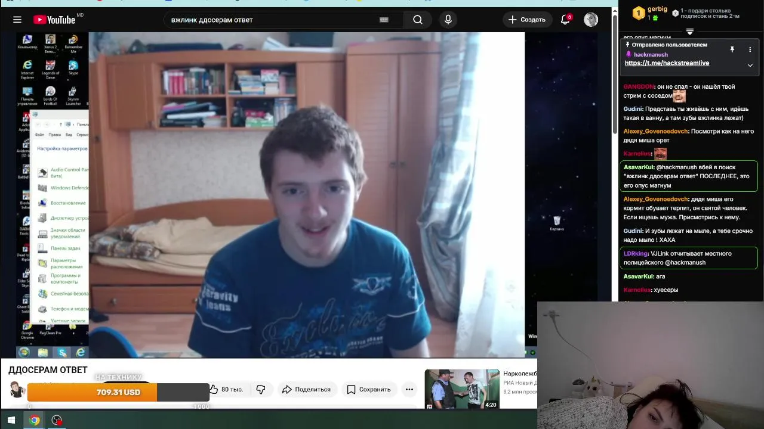The image size is (764, 429).
Task: Switch to OBS Studio in the taskbar
Action: pyautogui.click(x=57, y=420)
